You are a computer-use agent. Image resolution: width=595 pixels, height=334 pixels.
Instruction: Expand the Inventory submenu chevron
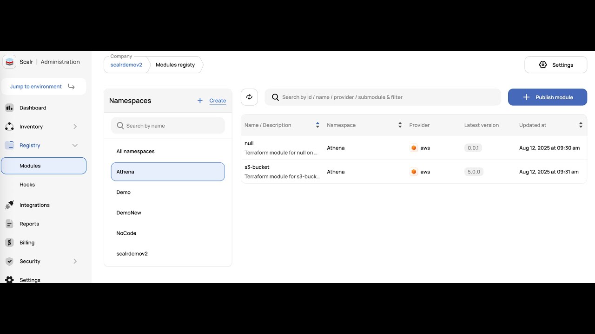click(75, 127)
